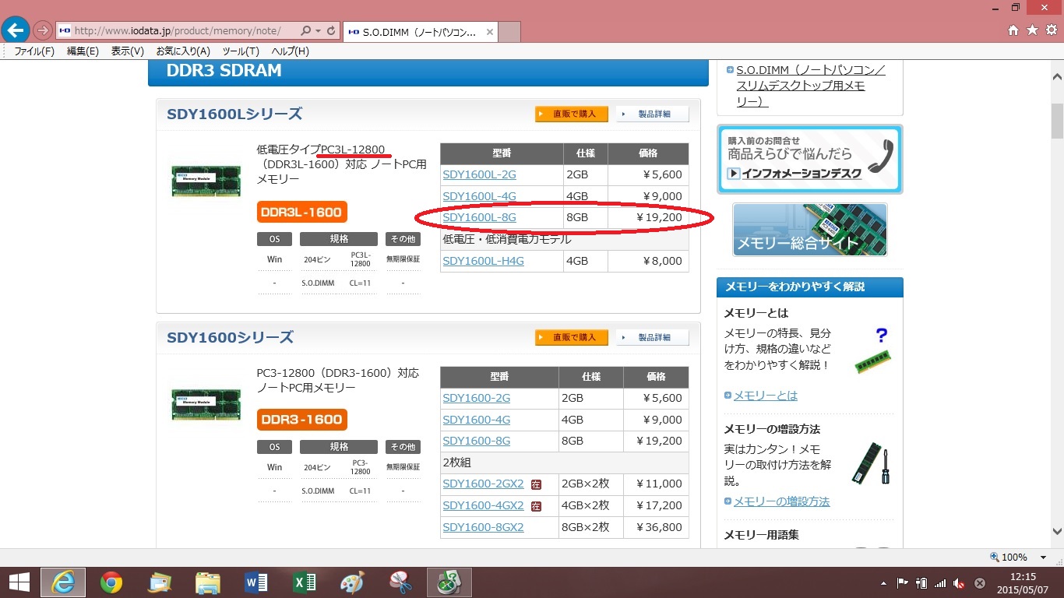Open the SDY1600-4G product link
The height and width of the screenshot is (598, 1064).
[x=476, y=420]
